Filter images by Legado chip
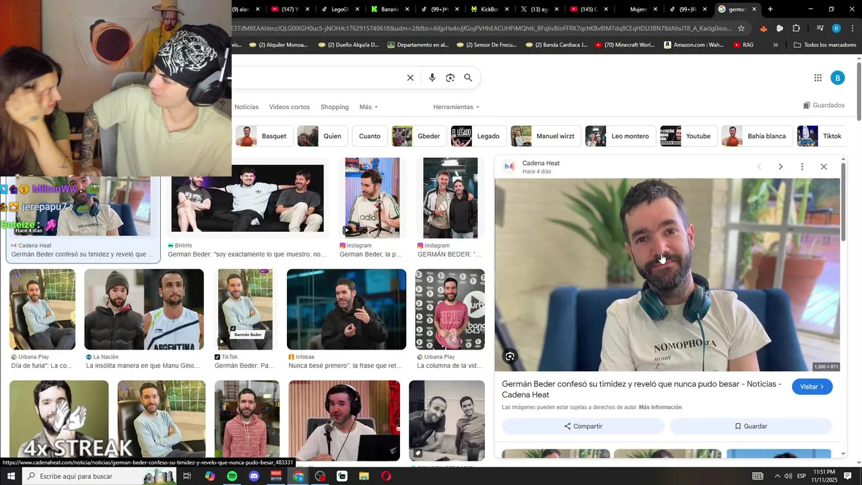This screenshot has height=485, width=862. pos(478,136)
